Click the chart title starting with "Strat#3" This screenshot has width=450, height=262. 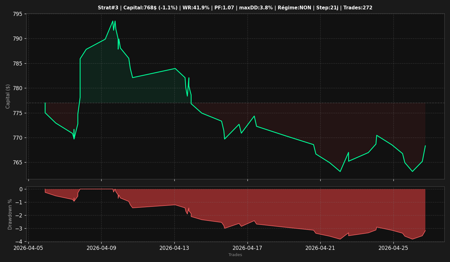(235, 8)
